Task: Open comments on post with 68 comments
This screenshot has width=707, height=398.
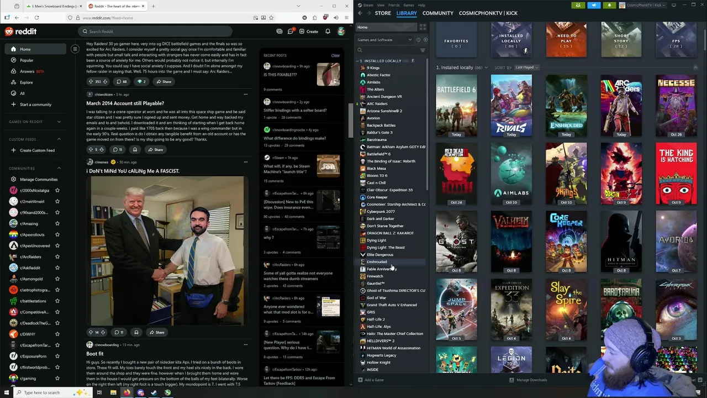Action: (122, 81)
